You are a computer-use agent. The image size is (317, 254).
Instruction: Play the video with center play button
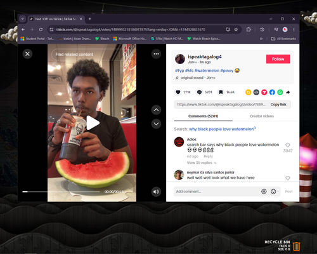(93, 123)
